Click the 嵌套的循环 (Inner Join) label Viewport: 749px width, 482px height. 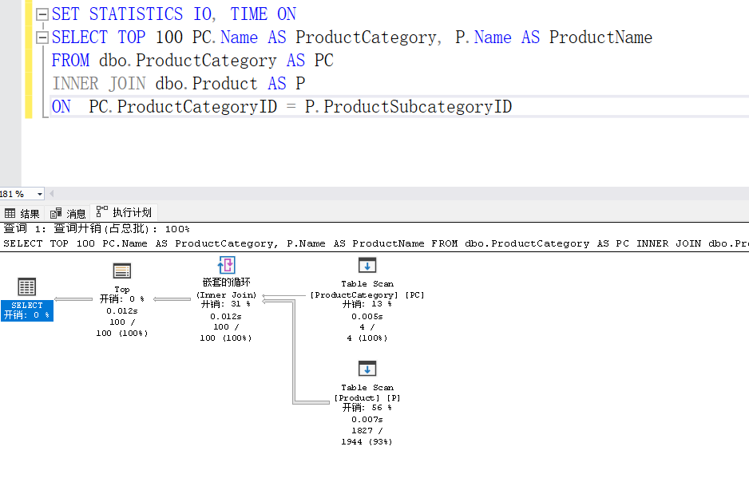point(227,288)
